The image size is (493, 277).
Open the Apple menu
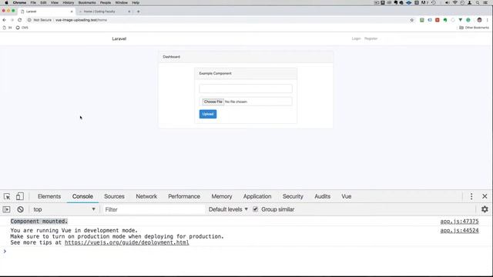(x=6, y=2)
